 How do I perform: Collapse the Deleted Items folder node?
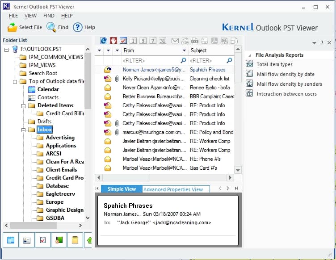23,106
